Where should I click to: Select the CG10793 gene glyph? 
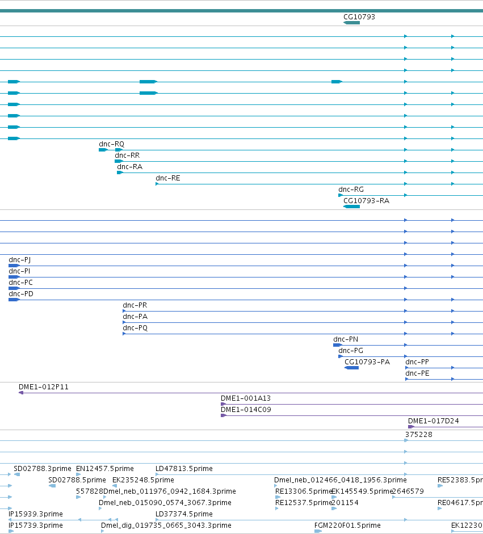tap(351, 23)
